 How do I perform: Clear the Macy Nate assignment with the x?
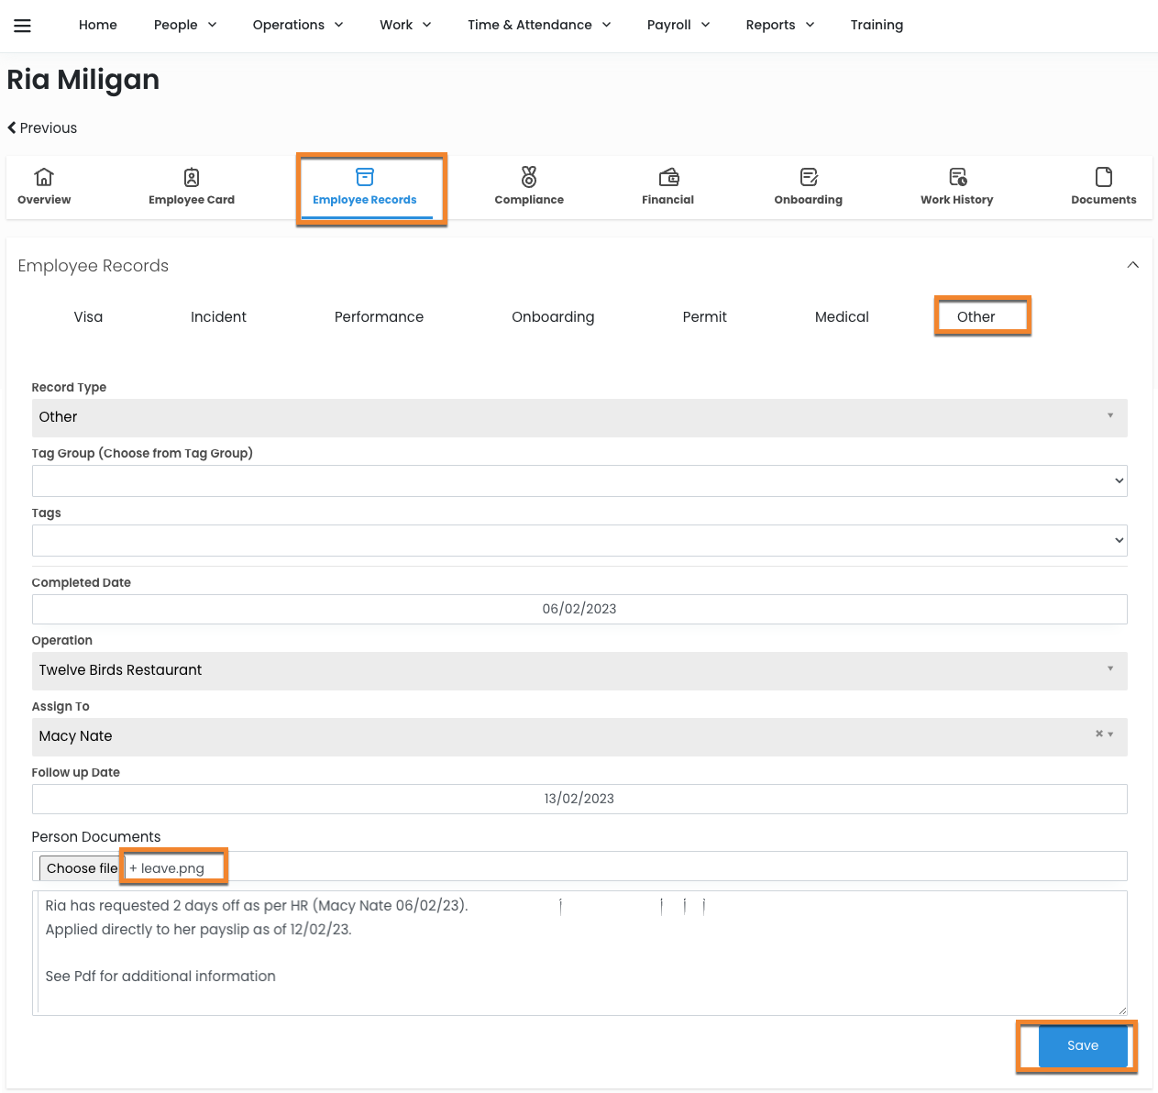(1098, 734)
